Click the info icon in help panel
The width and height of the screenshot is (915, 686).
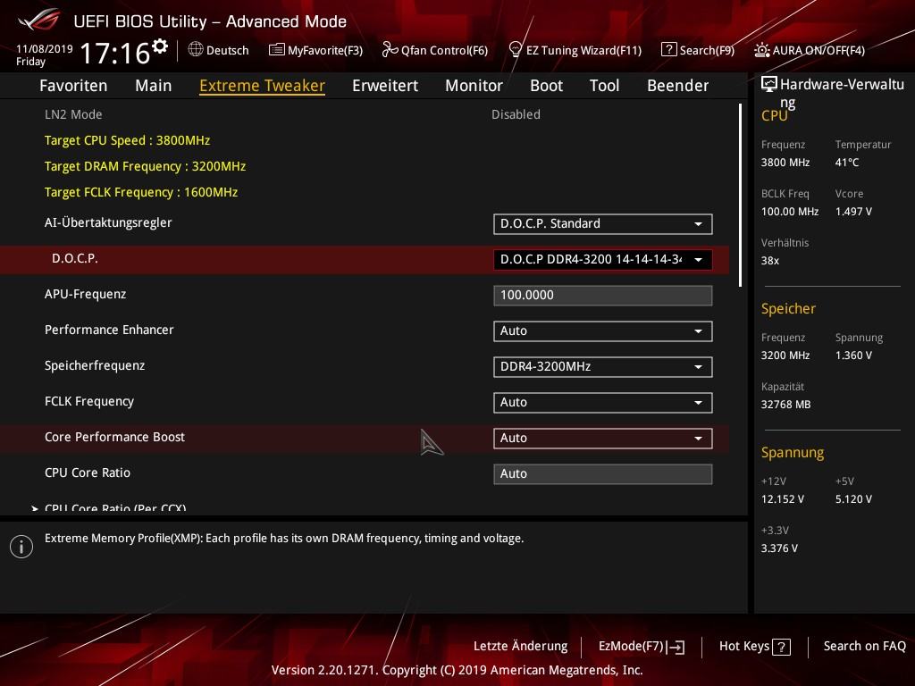pos(21,547)
